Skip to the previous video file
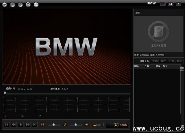 coord(6,124)
